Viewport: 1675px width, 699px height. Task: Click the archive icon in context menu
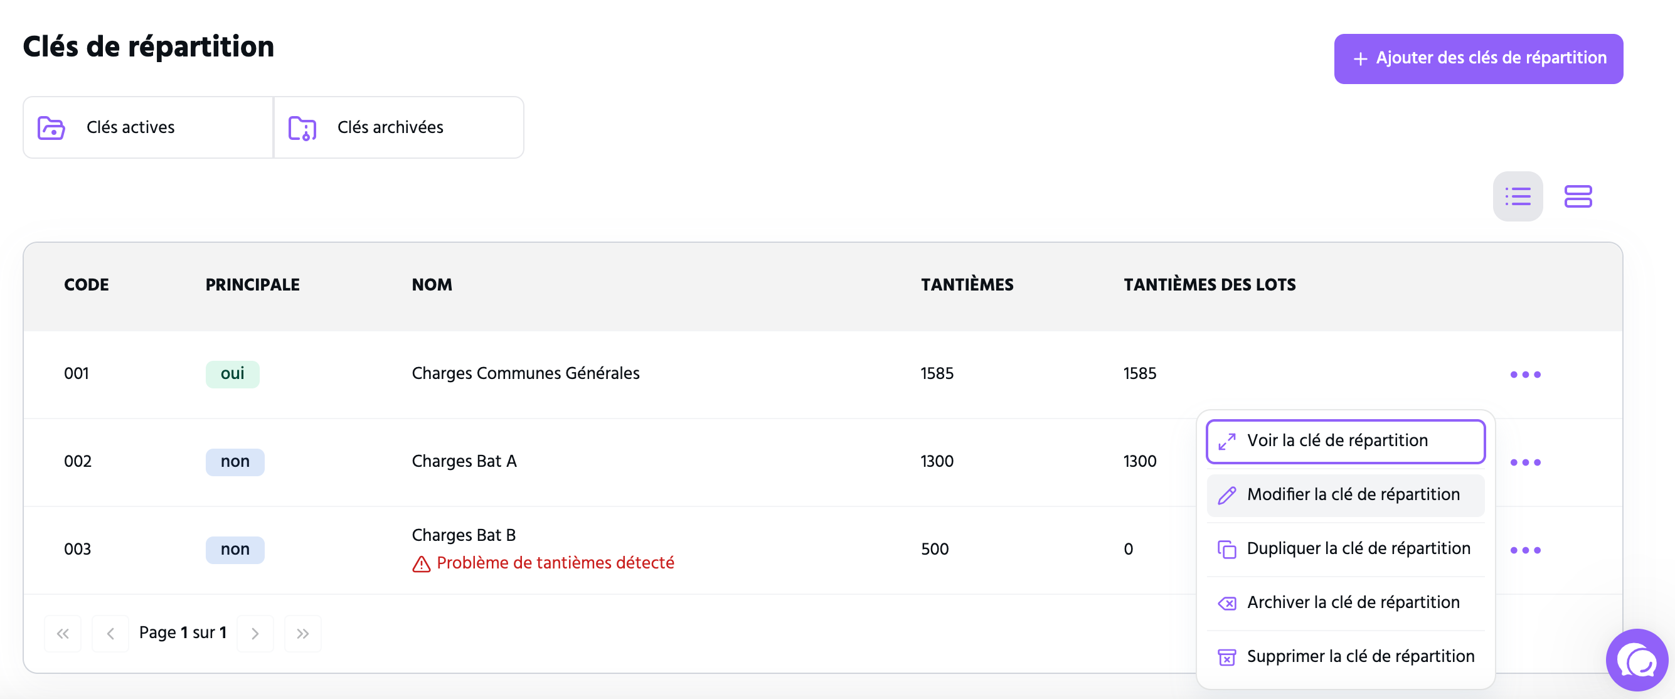1226,604
